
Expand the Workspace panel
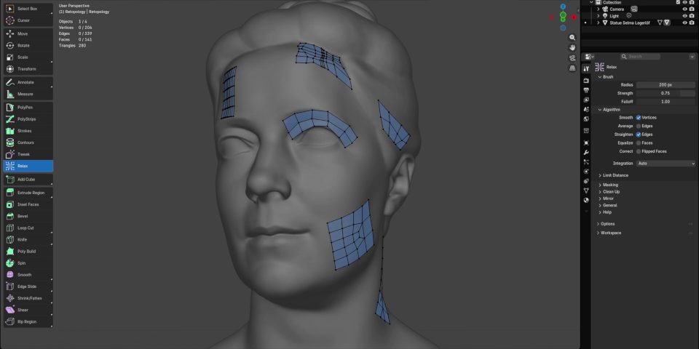click(610, 233)
